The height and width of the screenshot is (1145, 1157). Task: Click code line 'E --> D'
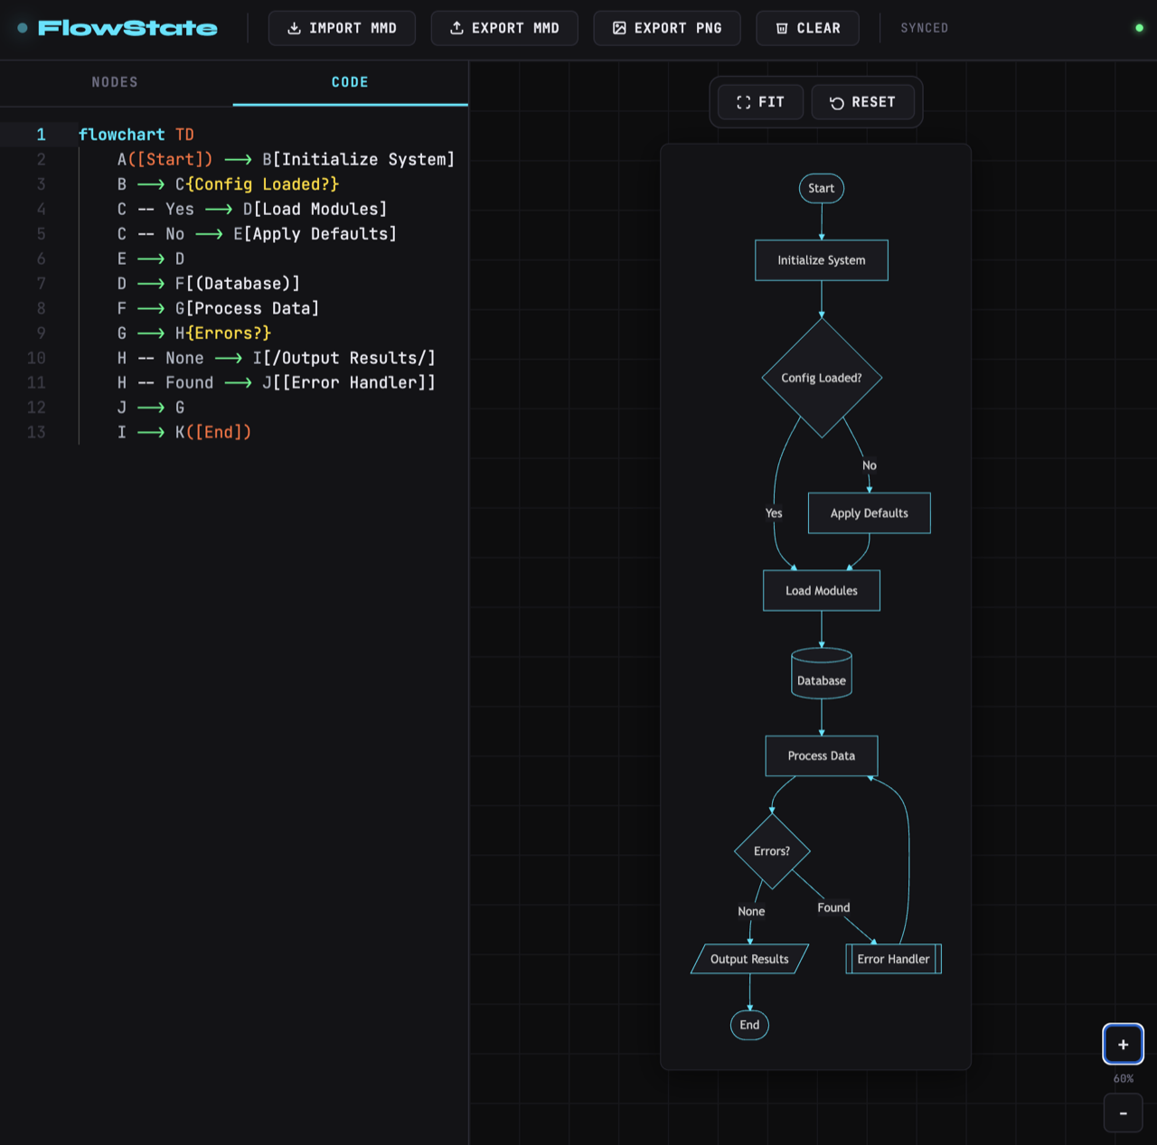[151, 258]
